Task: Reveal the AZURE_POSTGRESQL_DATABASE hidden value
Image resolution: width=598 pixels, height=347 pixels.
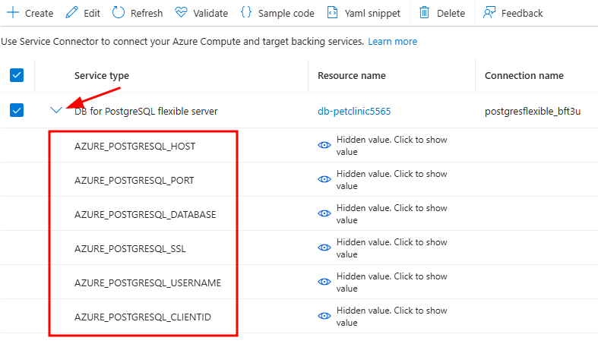Action: (x=324, y=214)
